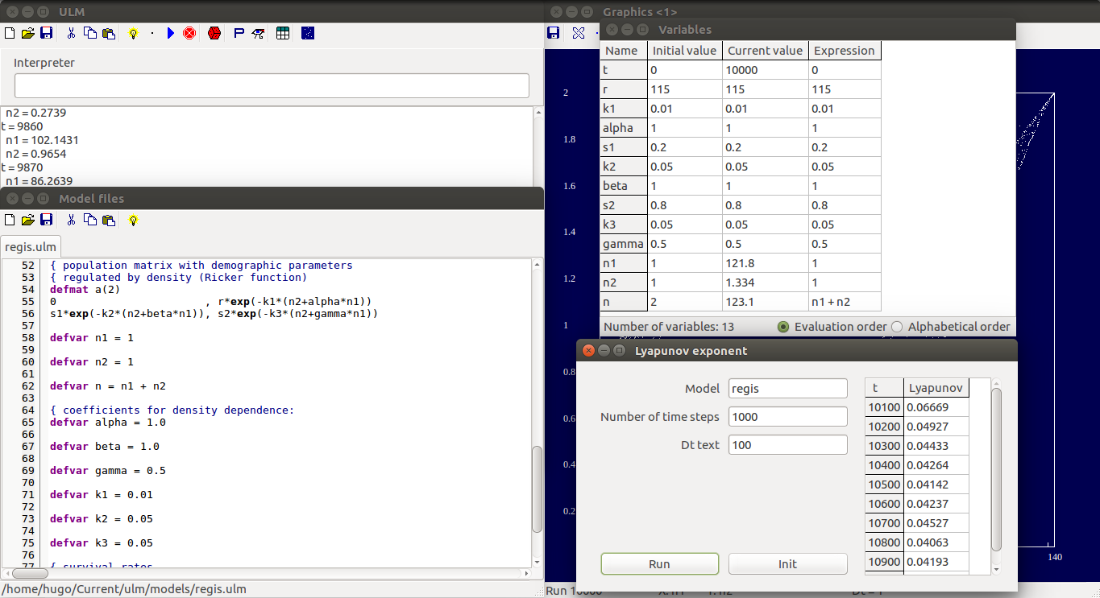The image size is (1100, 598).
Task: Click the open folder icon in Model files toolbar
Action: coord(27,220)
